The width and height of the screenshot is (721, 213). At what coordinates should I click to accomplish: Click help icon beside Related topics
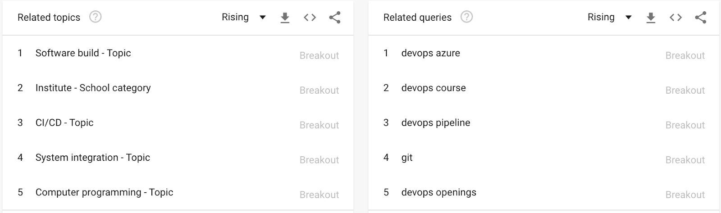(x=95, y=17)
